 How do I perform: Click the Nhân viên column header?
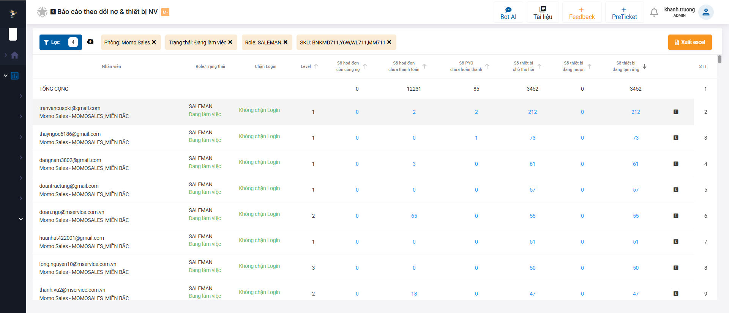click(111, 66)
